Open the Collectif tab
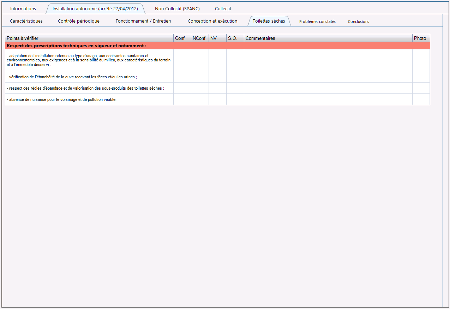 point(223,8)
